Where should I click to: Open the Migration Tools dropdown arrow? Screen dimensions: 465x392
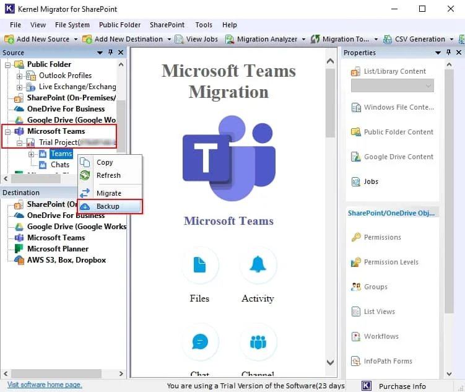pos(376,39)
